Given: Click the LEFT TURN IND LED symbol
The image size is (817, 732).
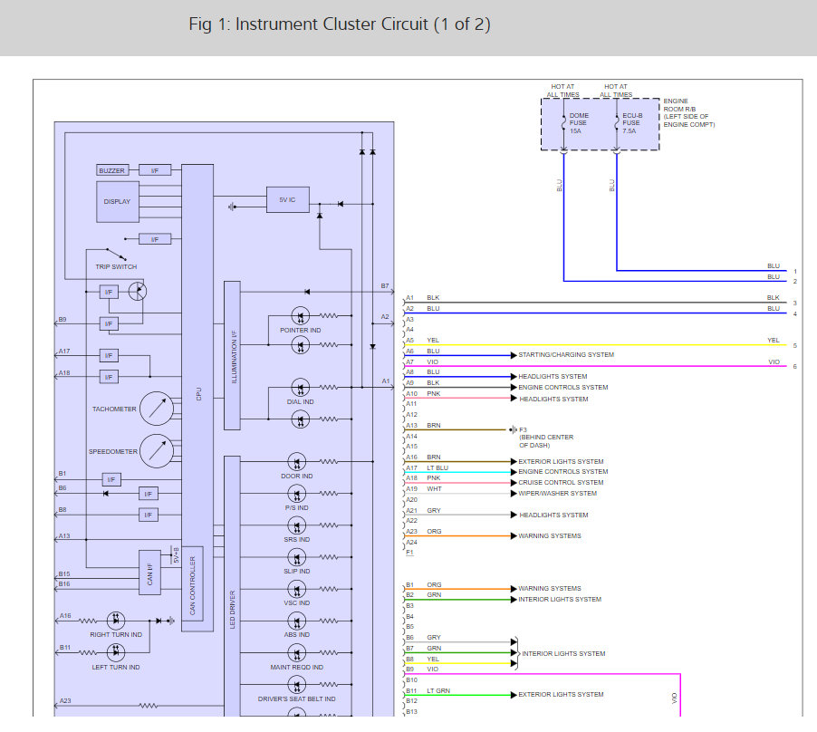Looking at the screenshot, I should 116,652.
